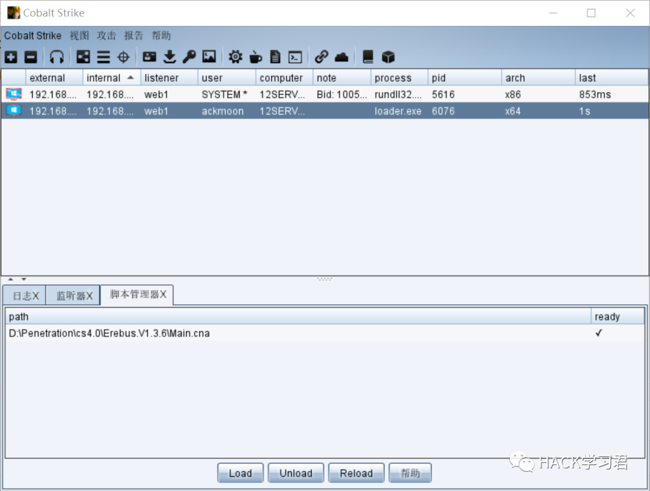Click the Bid: 1005 note cell

click(342, 95)
